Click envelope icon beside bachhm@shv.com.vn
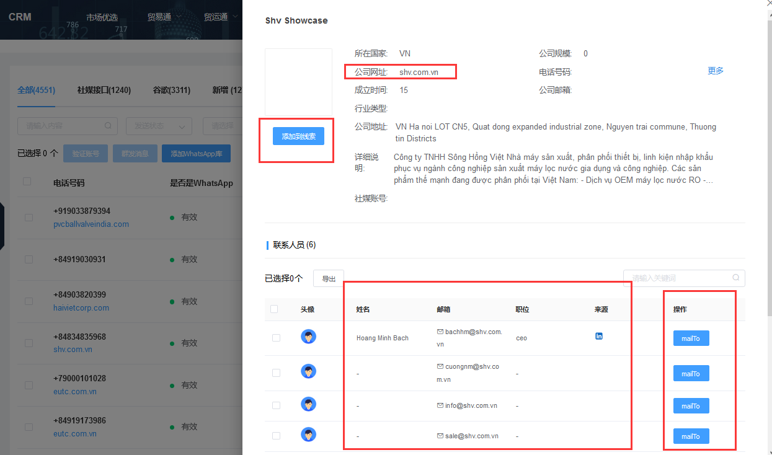The image size is (772, 455). click(x=440, y=332)
